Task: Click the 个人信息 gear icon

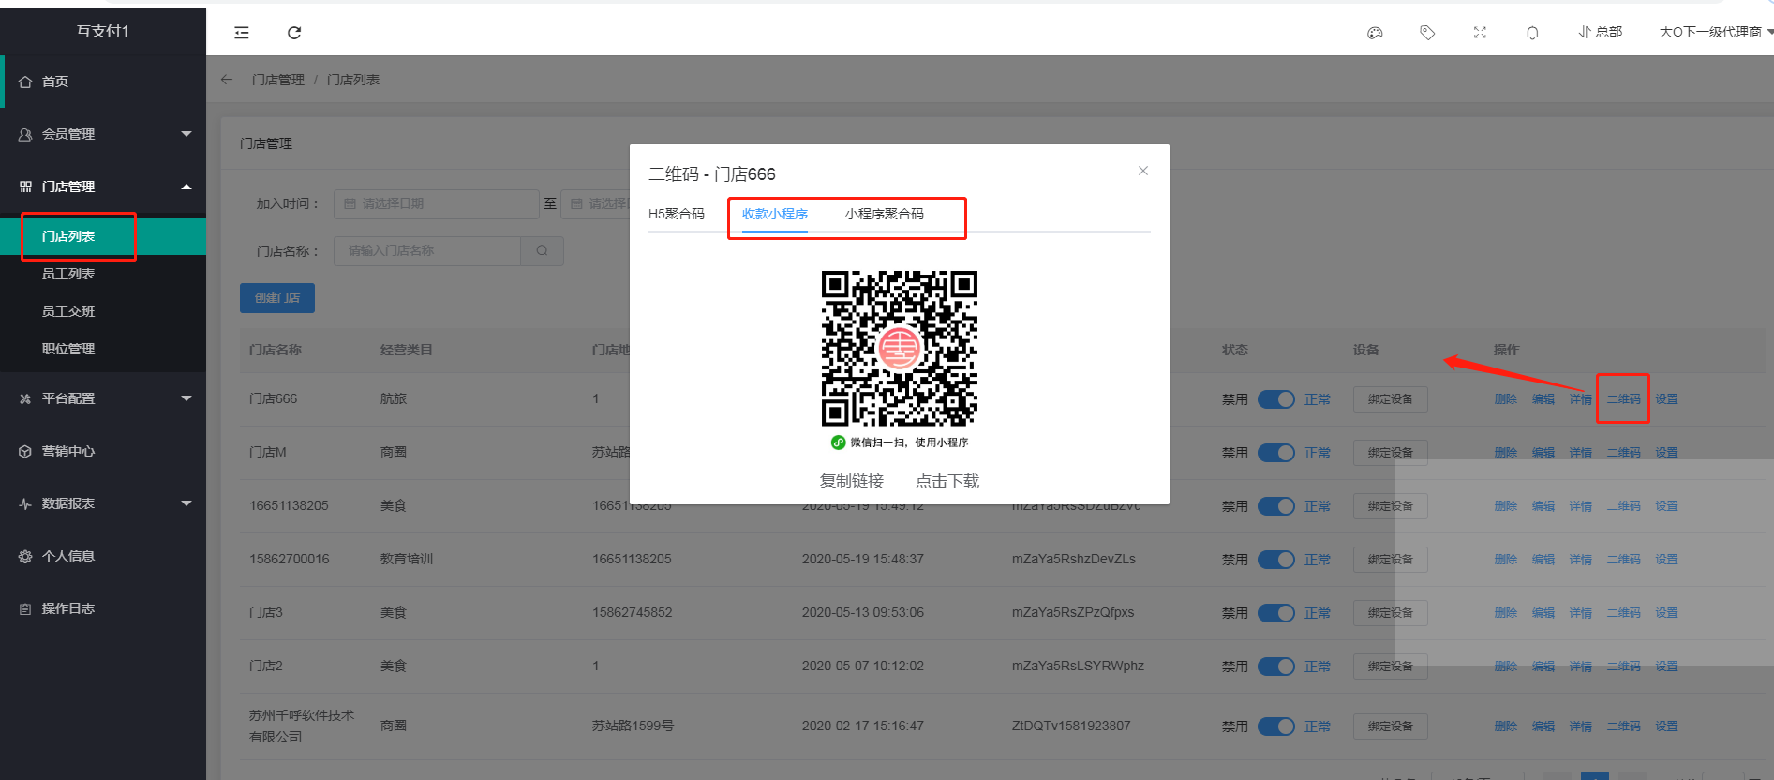Action: click(x=25, y=556)
